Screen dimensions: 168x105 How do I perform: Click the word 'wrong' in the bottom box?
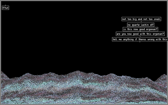151,39
